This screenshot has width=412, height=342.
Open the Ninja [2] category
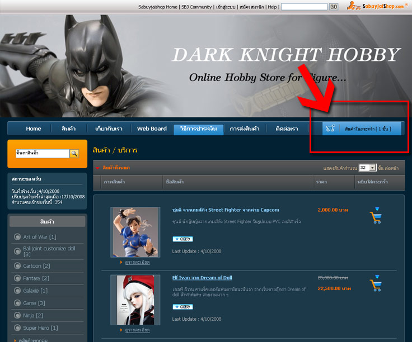(x=33, y=315)
